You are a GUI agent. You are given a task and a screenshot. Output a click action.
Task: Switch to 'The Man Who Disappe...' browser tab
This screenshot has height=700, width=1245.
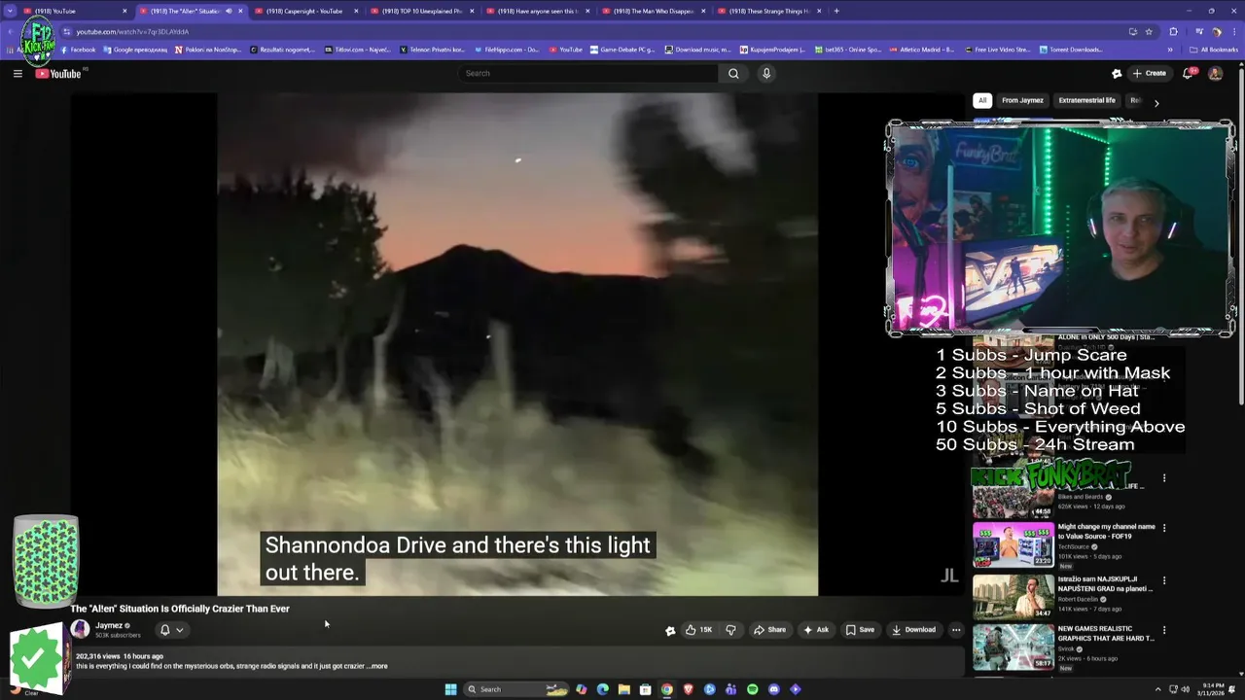click(653, 11)
